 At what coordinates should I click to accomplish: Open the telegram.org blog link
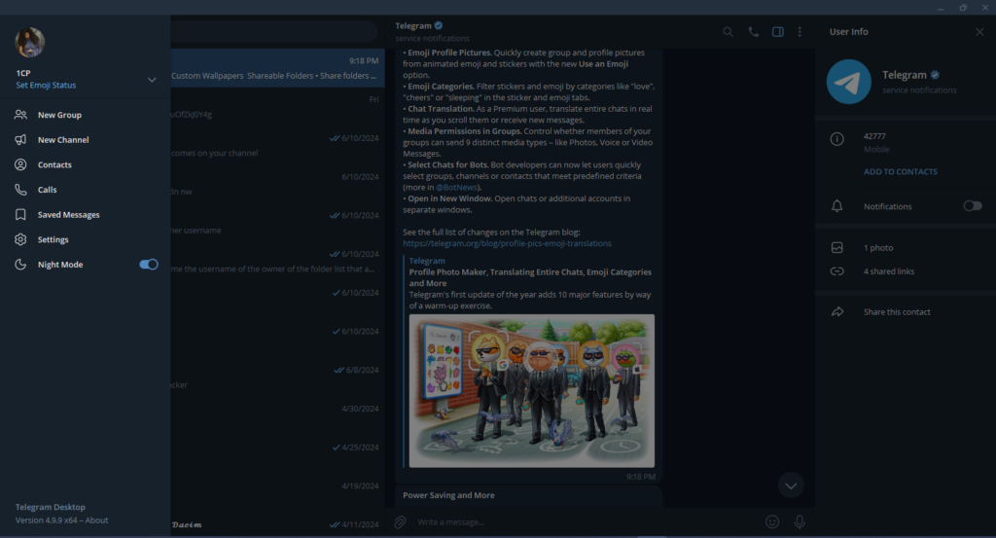[507, 243]
